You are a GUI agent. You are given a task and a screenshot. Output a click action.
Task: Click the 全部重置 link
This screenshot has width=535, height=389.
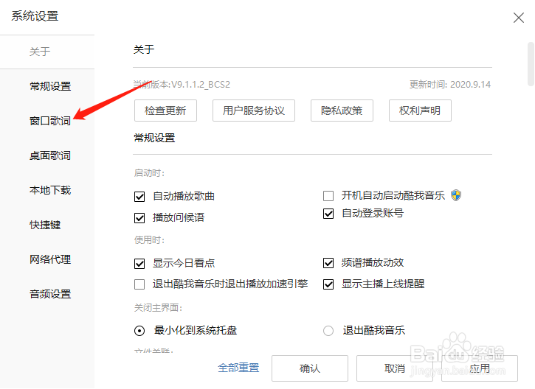pyautogui.click(x=238, y=368)
